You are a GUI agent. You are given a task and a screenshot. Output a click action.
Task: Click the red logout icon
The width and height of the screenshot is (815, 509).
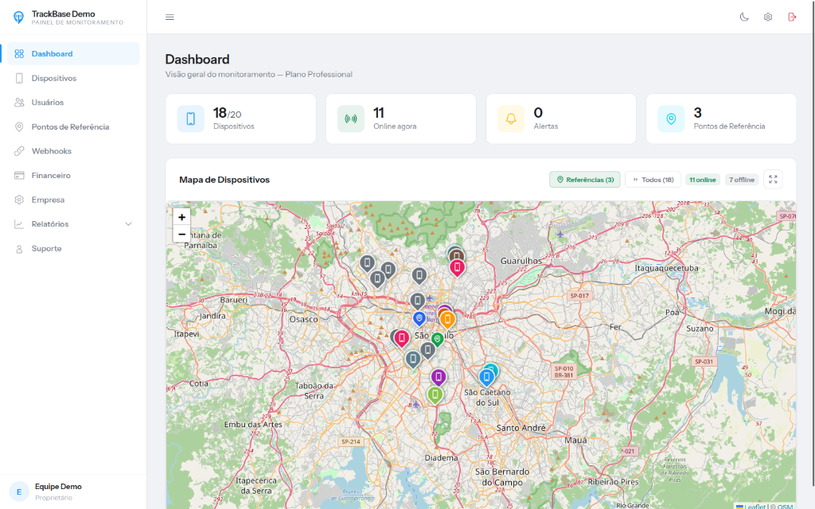click(x=792, y=17)
